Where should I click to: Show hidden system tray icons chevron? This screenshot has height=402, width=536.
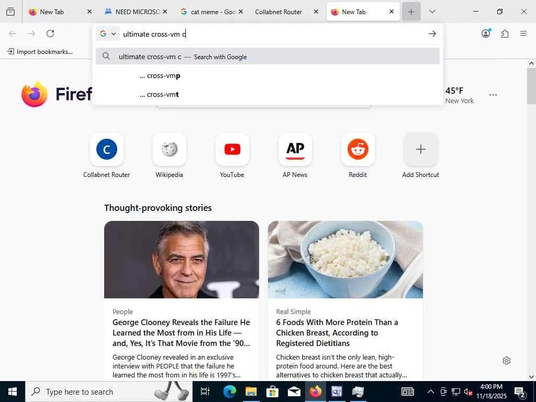pos(431,392)
